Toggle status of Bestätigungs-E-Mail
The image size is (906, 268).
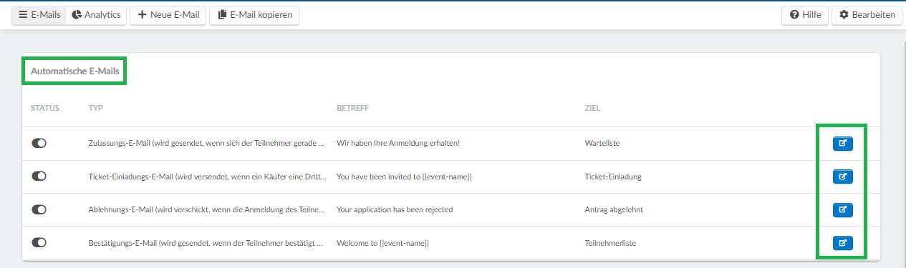point(39,243)
